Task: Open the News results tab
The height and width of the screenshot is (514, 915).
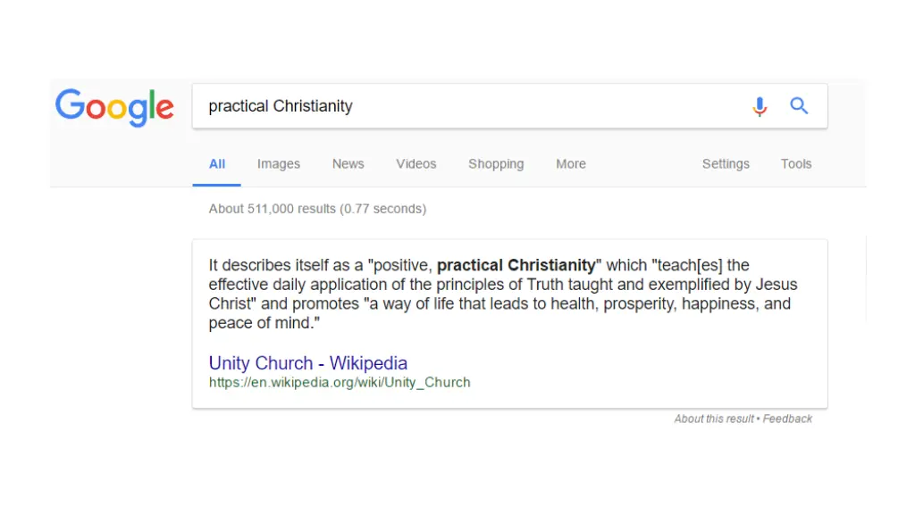Action: click(348, 164)
